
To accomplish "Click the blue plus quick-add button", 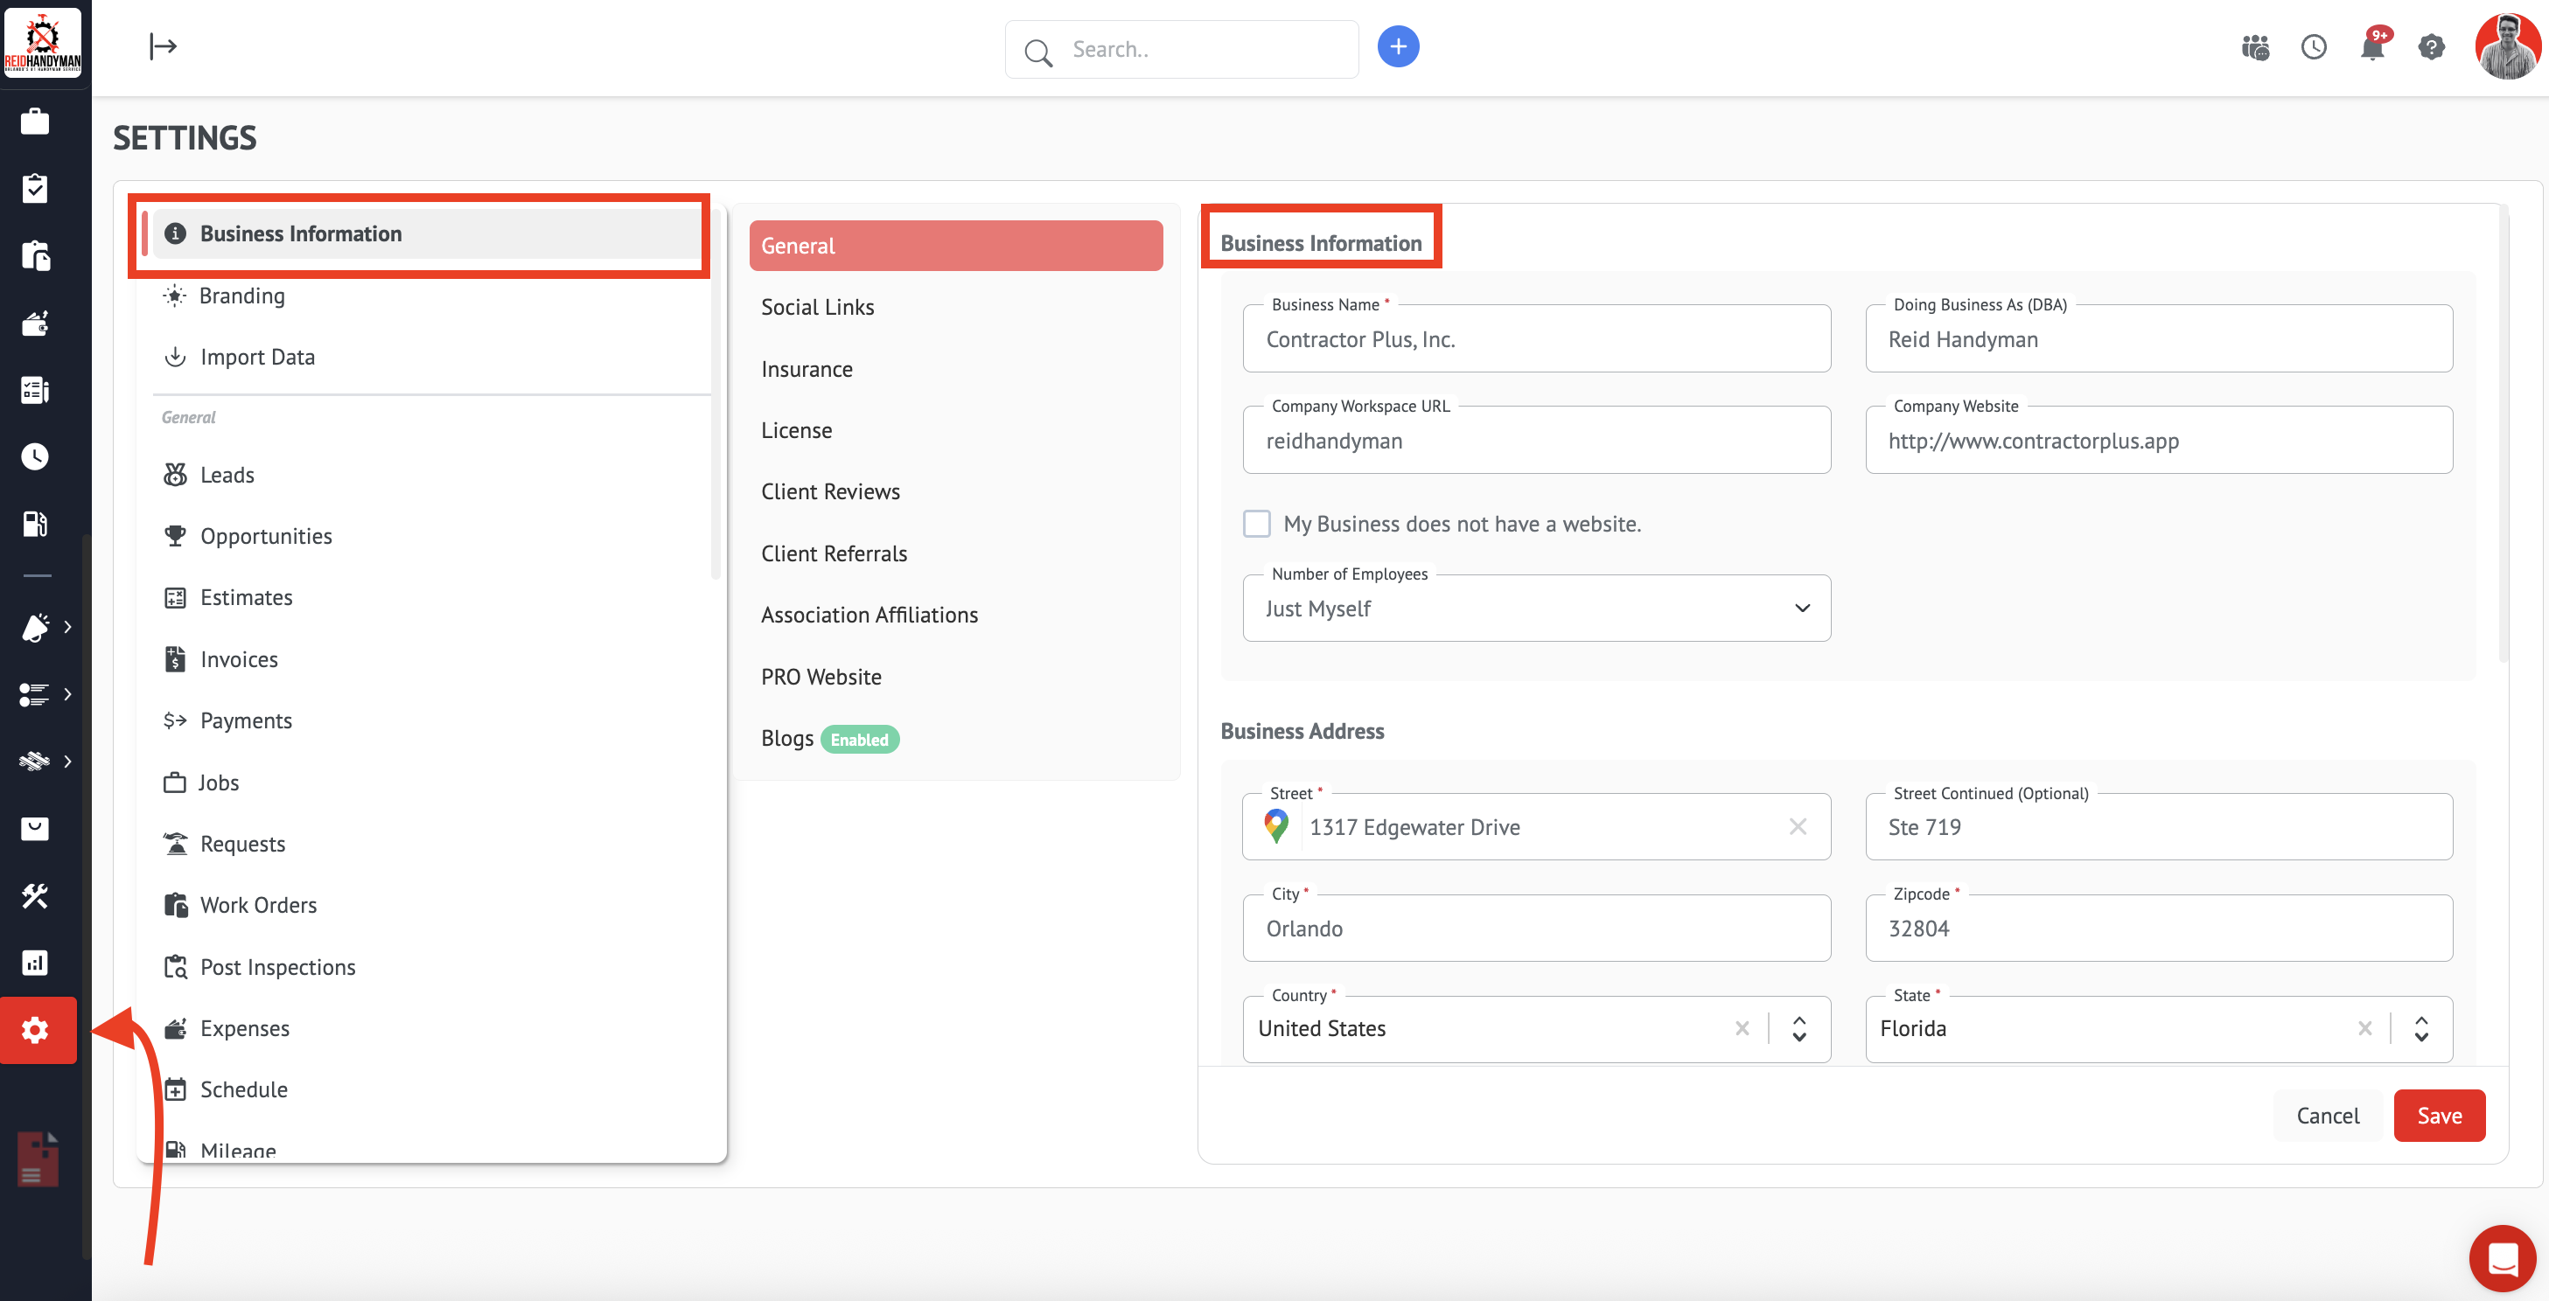I will coord(1397,47).
